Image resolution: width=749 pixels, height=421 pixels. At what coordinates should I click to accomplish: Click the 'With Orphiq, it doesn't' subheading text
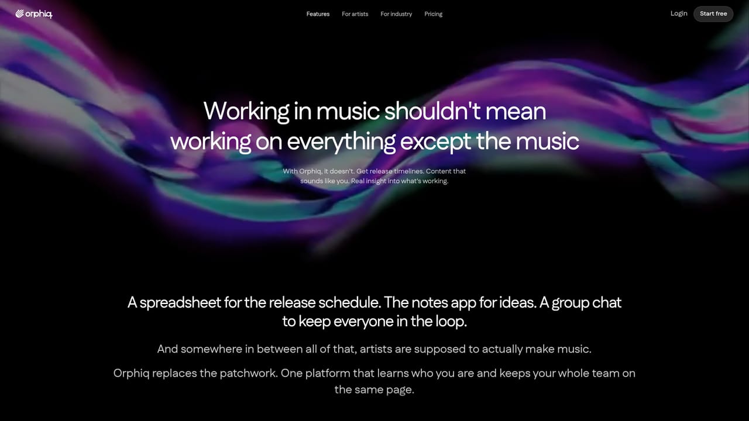374,176
